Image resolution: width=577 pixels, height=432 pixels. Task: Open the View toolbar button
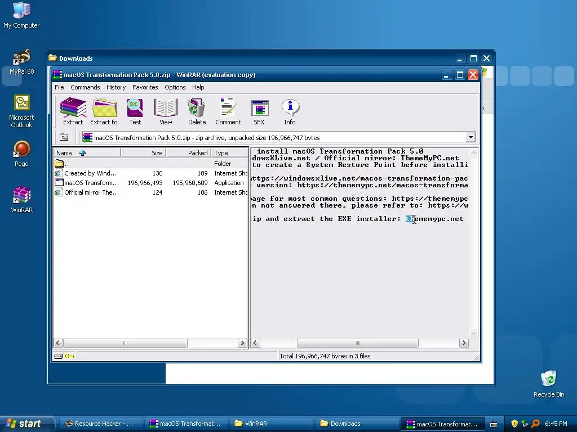pos(166,111)
